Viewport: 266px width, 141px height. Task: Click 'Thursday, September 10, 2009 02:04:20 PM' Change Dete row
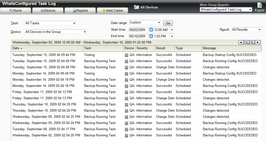click(x=44, y=111)
